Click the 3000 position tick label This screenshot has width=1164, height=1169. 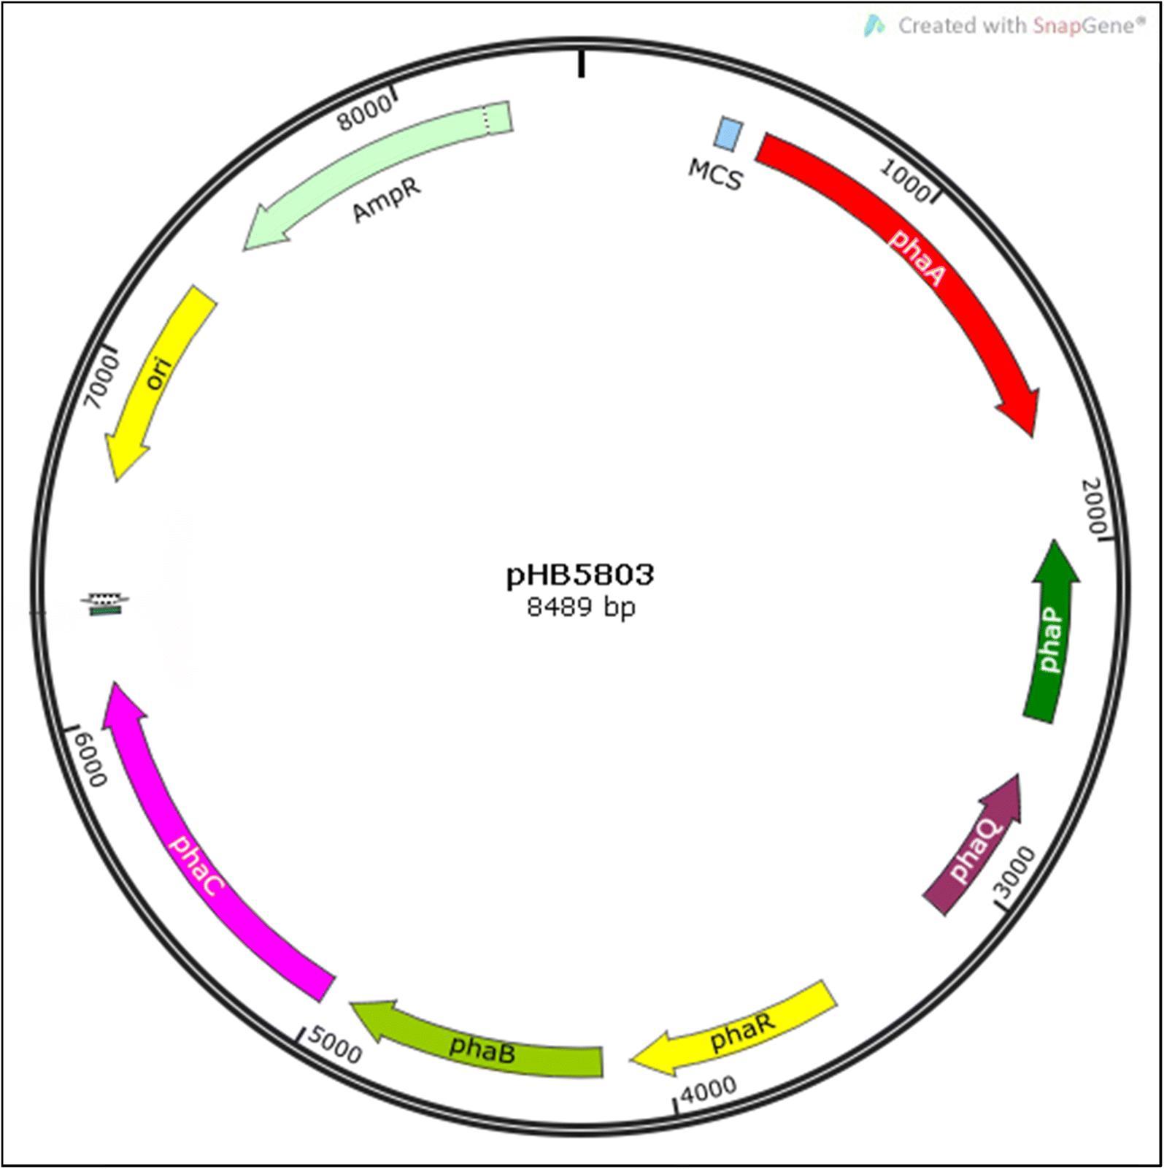point(1014,873)
